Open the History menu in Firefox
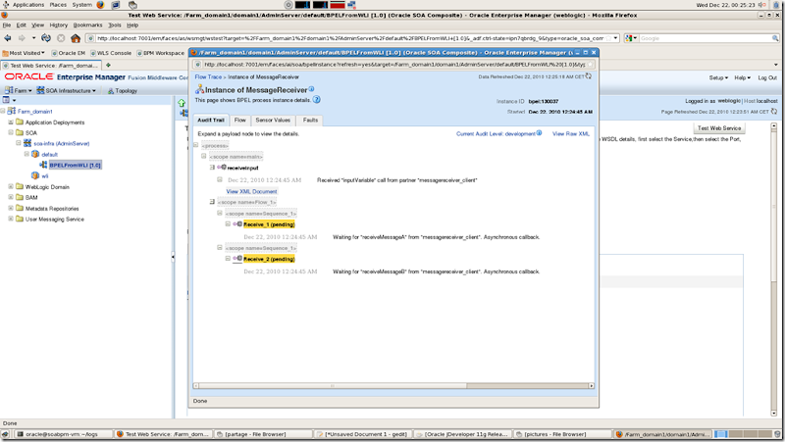The width and height of the screenshot is (785, 442). pyautogui.click(x=58, y=25)
